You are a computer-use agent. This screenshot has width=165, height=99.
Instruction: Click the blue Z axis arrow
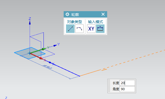tap(30, 23)
